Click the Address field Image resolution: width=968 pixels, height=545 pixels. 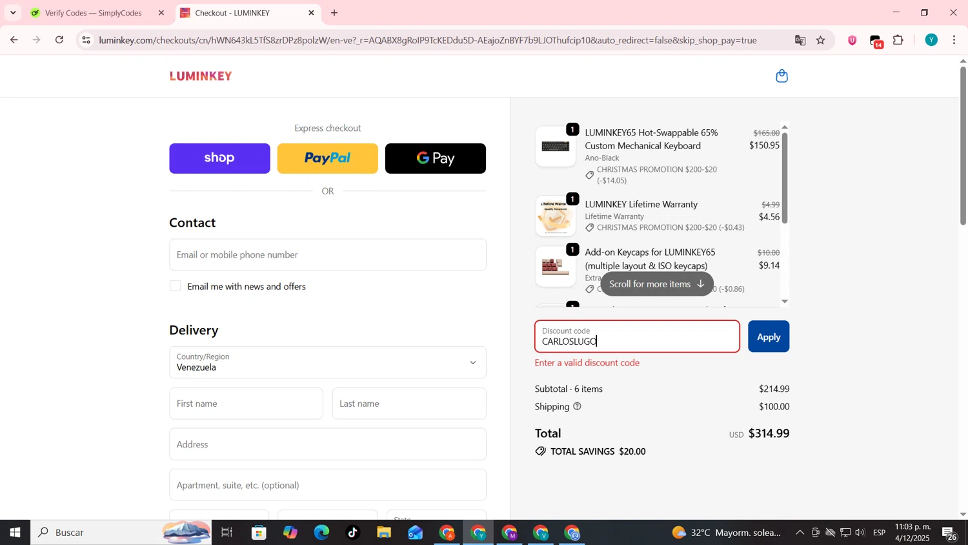point(328,444)
